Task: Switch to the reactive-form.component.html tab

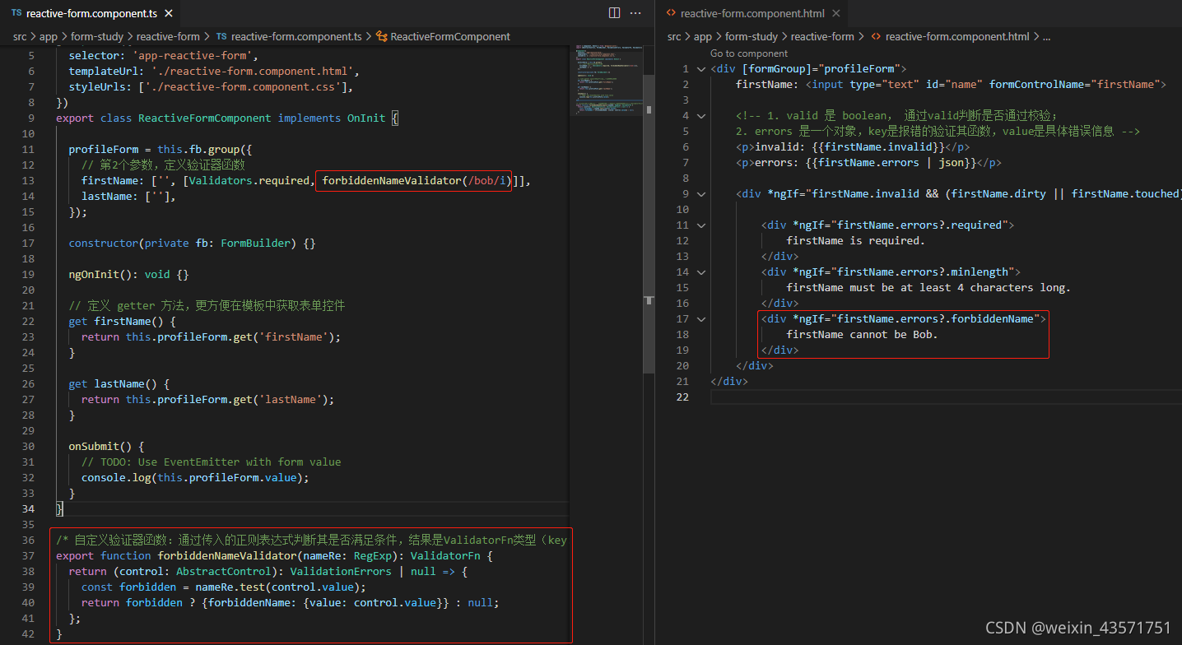Action: click(753, 14)
